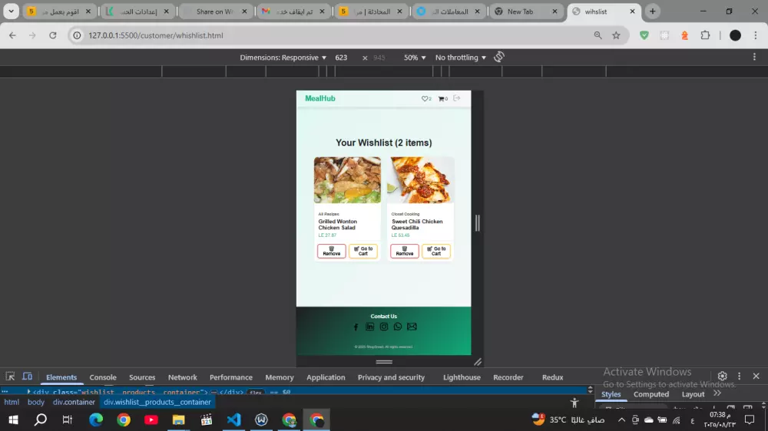Screen dimensions: 768x431
Task: Click the zoom magnifier in address bar
Action: click(x=598, y=35)
